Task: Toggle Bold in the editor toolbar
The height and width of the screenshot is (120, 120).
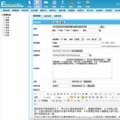Action: click(48, 94)
